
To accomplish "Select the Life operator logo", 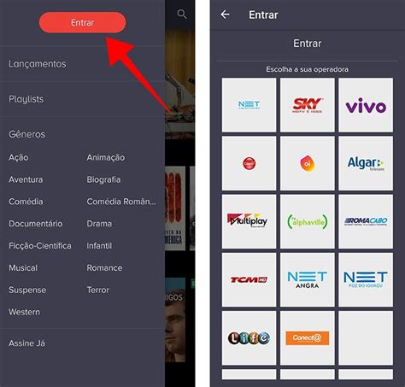I will pyautogui.click(x=249, y=338).
